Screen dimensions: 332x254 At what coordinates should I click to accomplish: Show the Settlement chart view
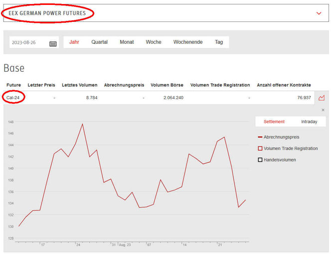pos(274,122)
